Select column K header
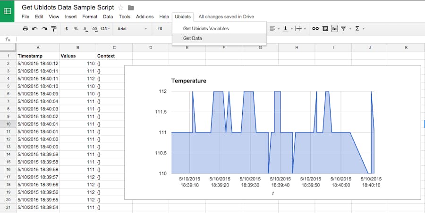This screenshot has width=425, height=213. [x=406, y=48]
